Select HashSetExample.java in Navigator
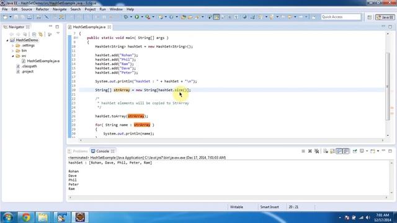397x223 pixels. [x=43, y=61]
